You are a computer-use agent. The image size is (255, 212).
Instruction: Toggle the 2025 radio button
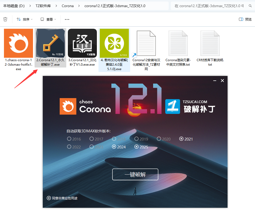(136, 147)
